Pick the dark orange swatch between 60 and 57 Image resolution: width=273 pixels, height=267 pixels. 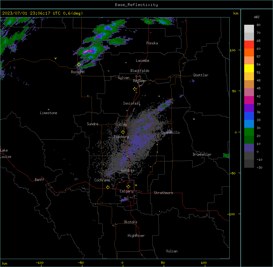(x=249, y=52)
